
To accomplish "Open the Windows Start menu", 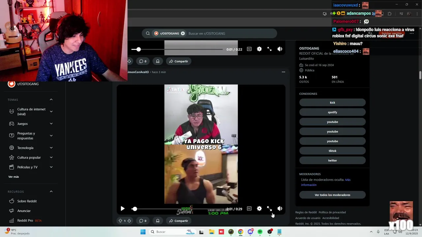I will (143, 232).
